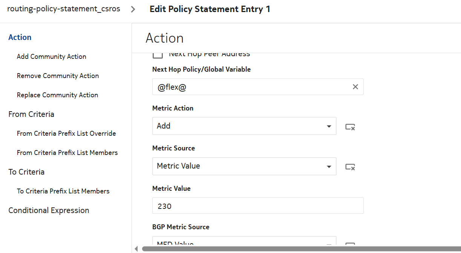Go back to routing-policy-statement_csros breadcrumb
This screenshot has height=253, width=461.
[x=64, y=9]
